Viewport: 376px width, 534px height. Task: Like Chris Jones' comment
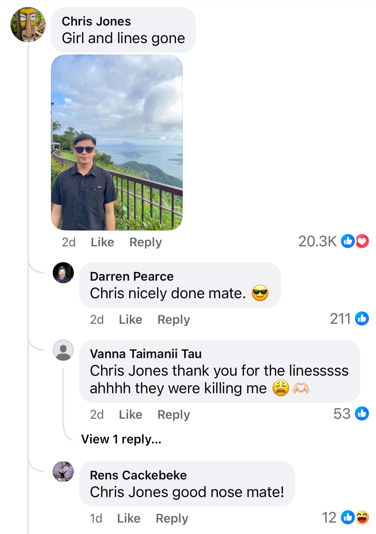click(x=102, y=242)
